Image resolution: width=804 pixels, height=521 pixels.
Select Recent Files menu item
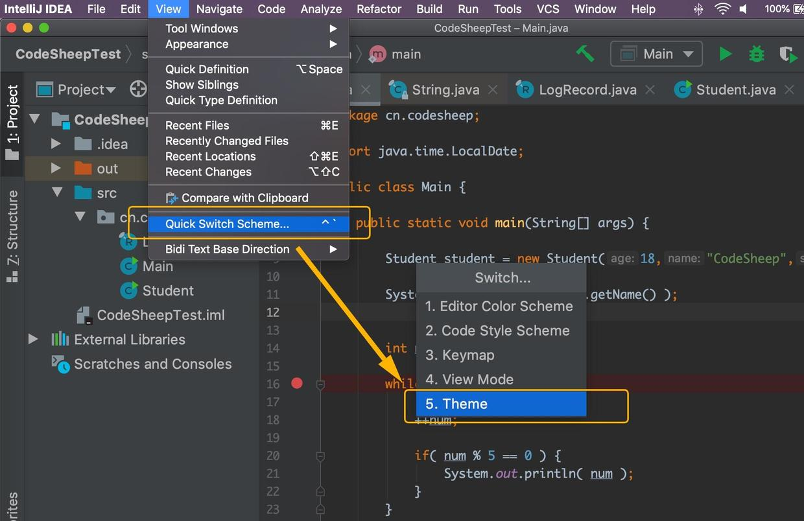click(x=249, y=126)
